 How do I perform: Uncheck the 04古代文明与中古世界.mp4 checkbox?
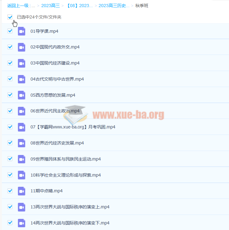tap(10, 79)
